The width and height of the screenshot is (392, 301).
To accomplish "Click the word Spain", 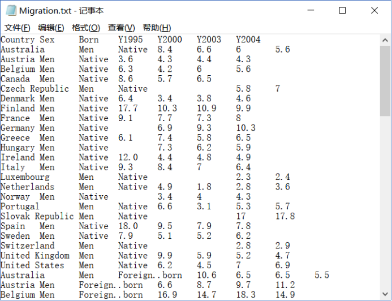I will 13,226.
